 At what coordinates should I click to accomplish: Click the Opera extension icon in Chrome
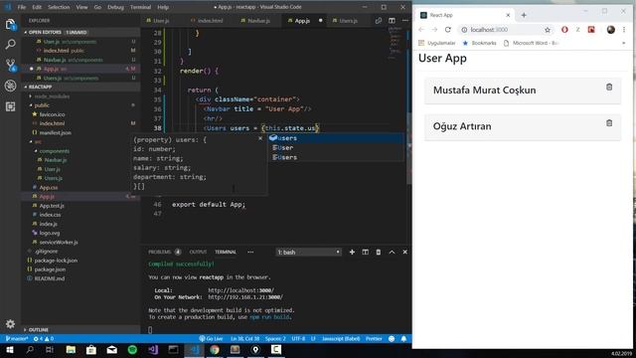(x=564, y=30)
